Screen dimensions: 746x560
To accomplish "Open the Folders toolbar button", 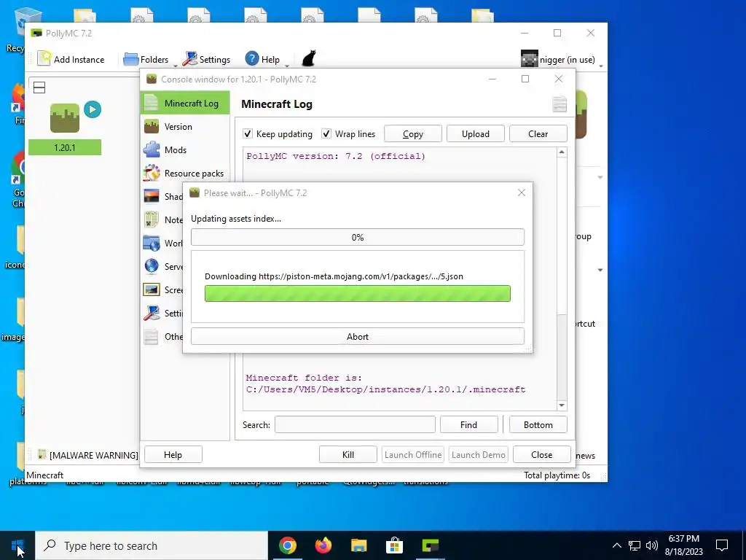I will point(146,60).
